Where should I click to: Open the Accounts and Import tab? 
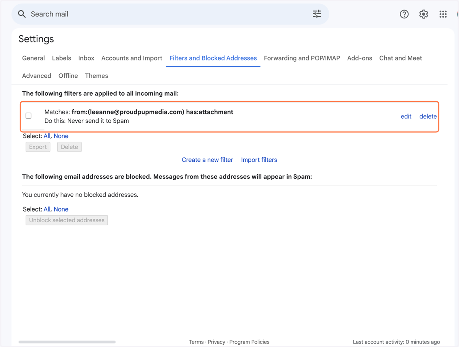coord(132,58)
